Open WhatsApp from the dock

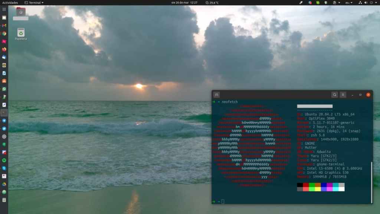pos(4,89)
